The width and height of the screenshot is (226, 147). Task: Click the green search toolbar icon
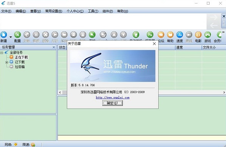(x=92, y=35)
